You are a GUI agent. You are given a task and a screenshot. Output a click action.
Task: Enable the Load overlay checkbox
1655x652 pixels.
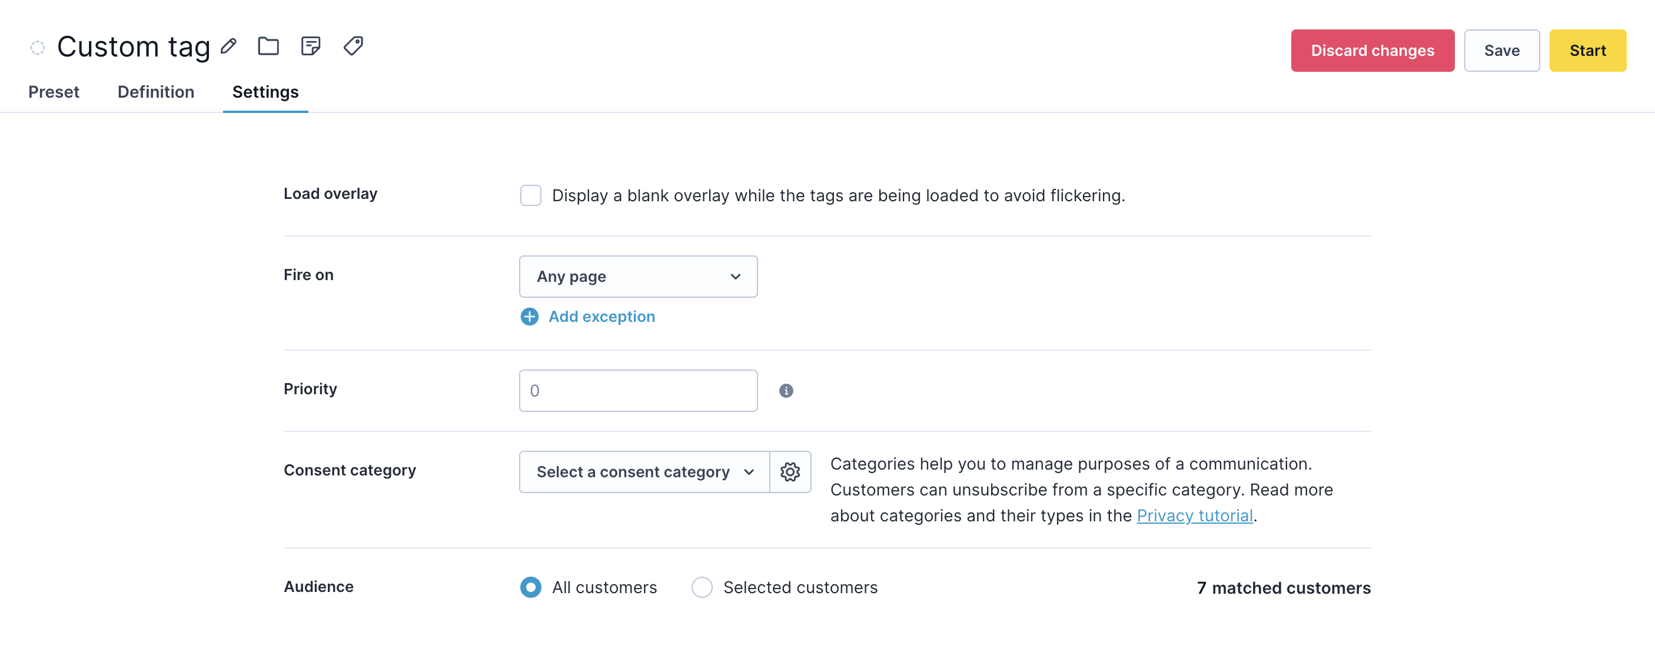pyautogui.click(x=531, y=195)
